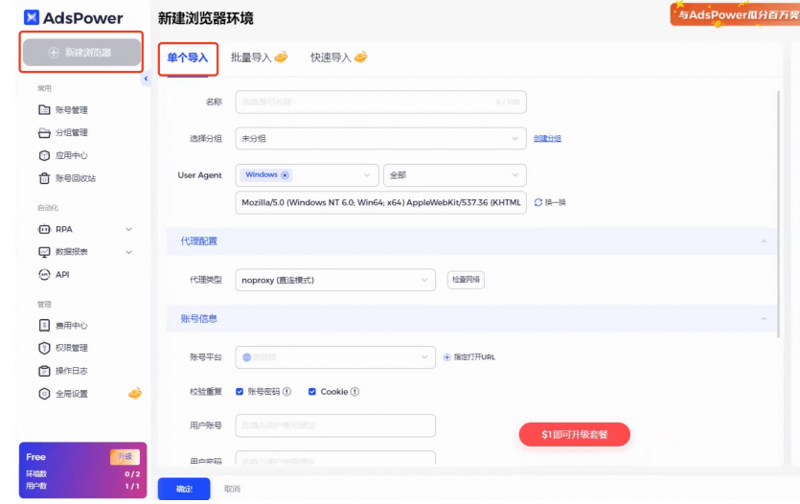Click the AdsPower logo icon
This screenshot has width=800, height=504.
pos(31,17)
